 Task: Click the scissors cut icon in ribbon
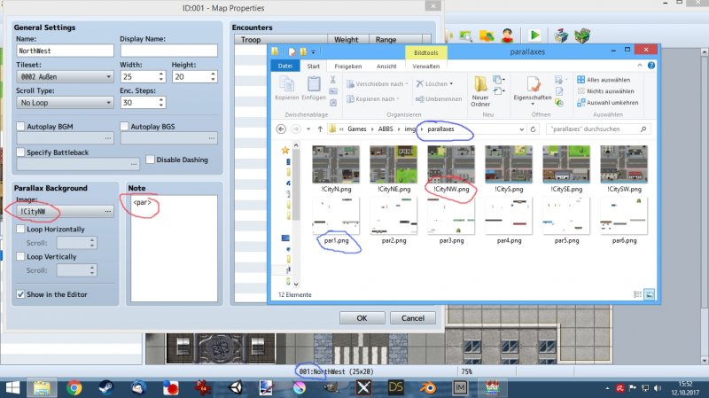coord(333,80)
